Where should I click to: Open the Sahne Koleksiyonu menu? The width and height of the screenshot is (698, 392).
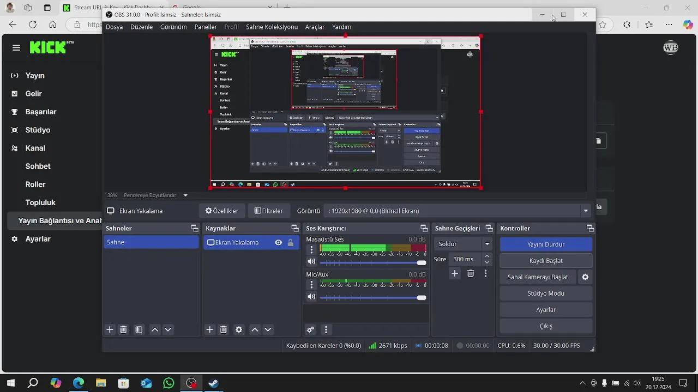pos(272,27)
